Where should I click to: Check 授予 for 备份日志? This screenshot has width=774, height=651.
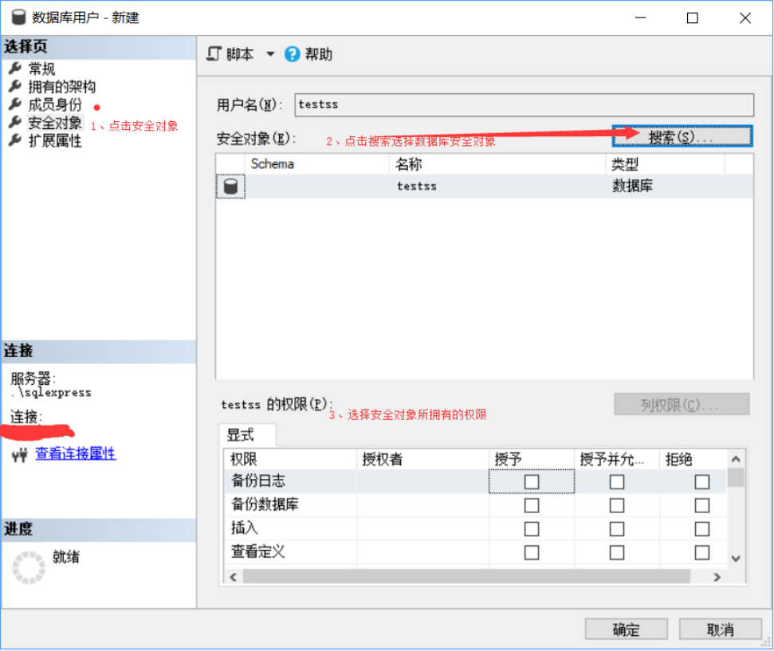coord(532,482)
